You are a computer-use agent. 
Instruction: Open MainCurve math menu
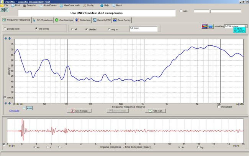point(70,5)
